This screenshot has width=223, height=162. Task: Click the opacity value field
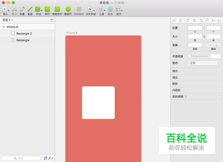pos(215,56)
